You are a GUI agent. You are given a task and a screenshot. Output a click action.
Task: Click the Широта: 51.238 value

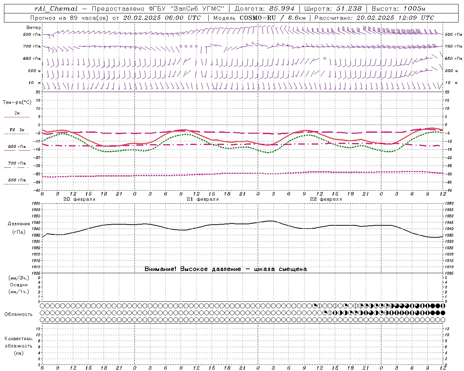[333, 9]
